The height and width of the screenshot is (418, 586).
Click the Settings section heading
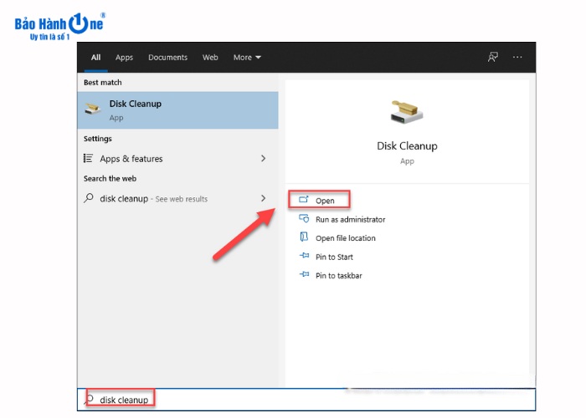(98, 139)
